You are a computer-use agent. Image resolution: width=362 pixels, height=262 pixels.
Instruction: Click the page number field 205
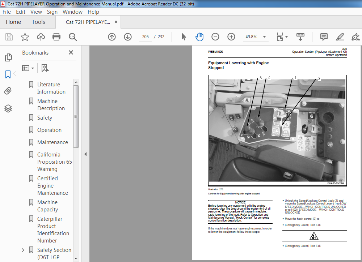pos(146,37)
